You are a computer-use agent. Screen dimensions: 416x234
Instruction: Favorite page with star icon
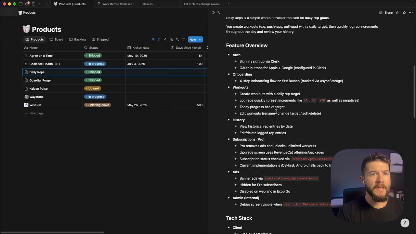[404, 13]
